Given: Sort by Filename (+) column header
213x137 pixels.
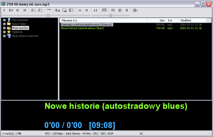Looking at the screenshot, I should pyautogui.click(x=103, y=20).
